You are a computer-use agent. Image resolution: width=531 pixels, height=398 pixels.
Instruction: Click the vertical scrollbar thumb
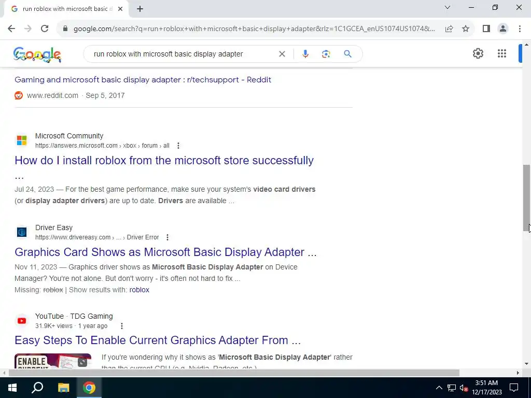[x=526, y=198]
